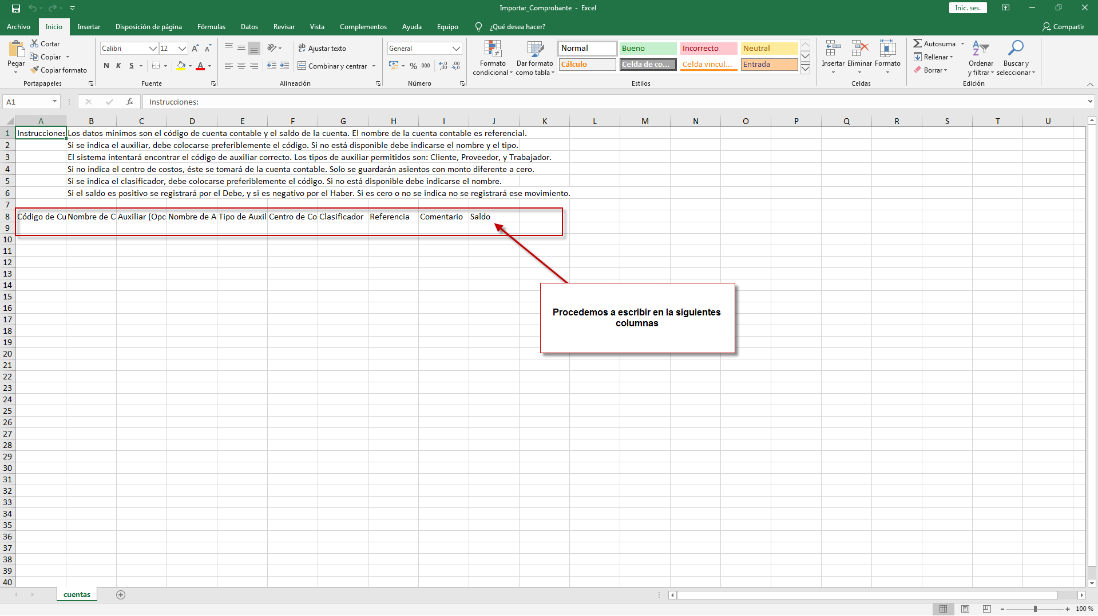1098x616 pixels.
Task: Click the percent style icon
Action: coord(413,66)
